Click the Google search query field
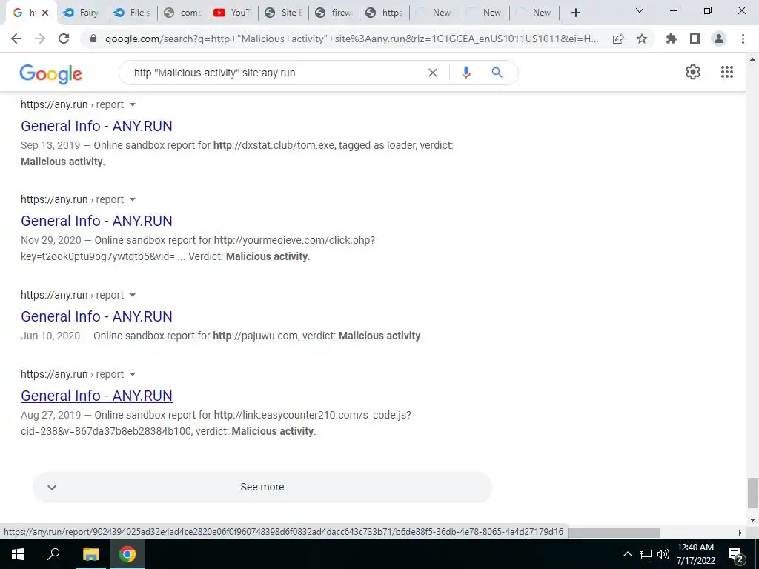This screenshot has width=759, height=569. (276, 73)
